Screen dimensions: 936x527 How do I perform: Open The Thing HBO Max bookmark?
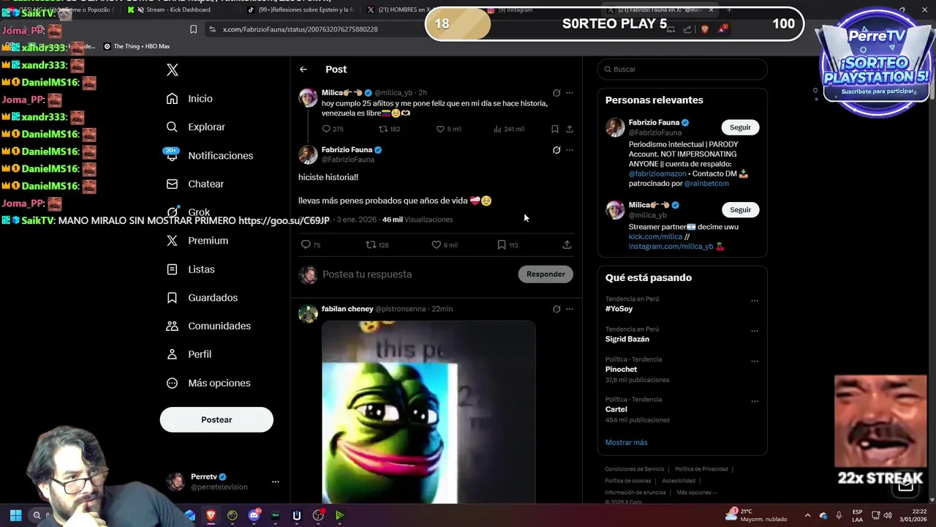point(137,46)
